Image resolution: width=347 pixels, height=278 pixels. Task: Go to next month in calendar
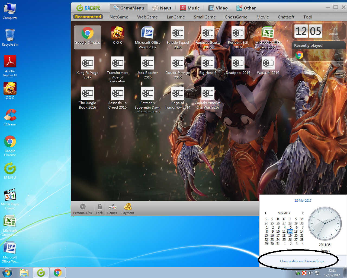coord(303,213)
